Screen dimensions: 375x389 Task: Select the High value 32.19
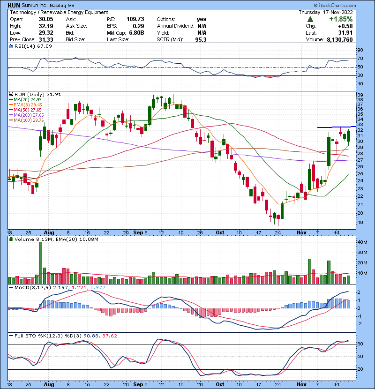point(46,26)
